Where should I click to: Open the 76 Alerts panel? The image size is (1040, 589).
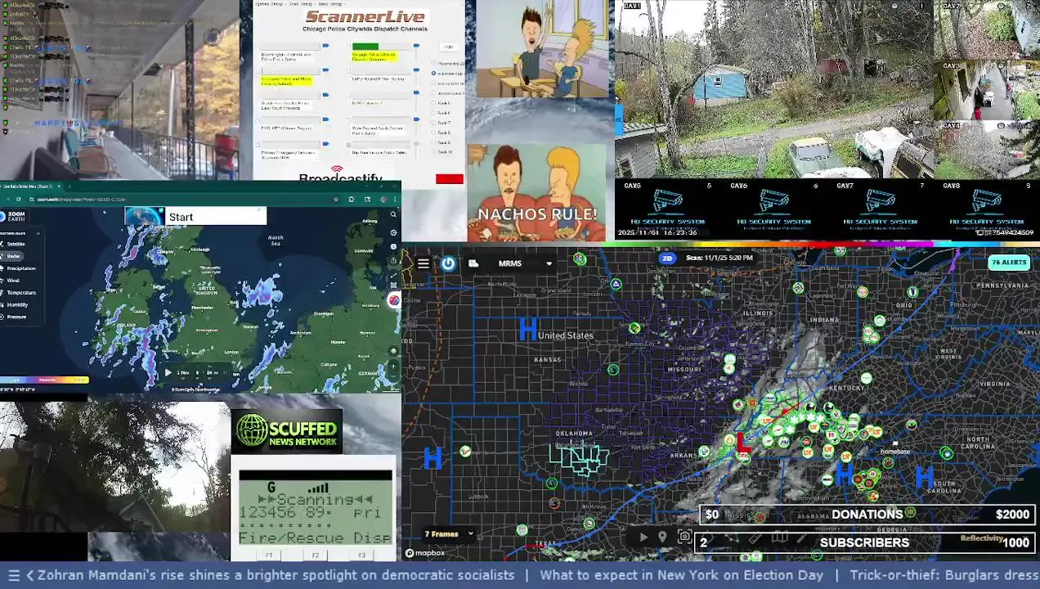(x=1008, y=263)
